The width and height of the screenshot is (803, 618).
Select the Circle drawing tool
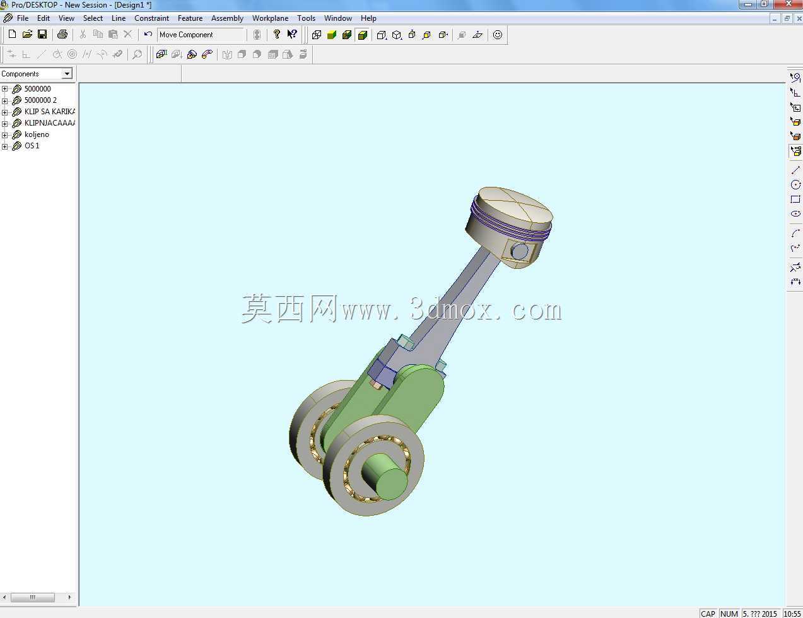(795, 185)
